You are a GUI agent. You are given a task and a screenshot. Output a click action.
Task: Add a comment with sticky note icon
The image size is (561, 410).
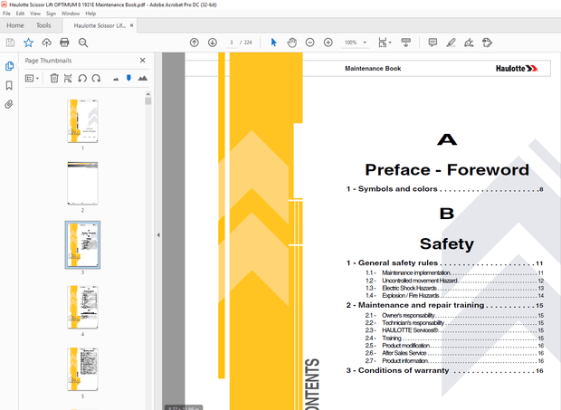[433, 43]
